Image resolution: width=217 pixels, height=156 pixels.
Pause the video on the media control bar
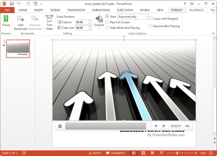coord(60,126)
